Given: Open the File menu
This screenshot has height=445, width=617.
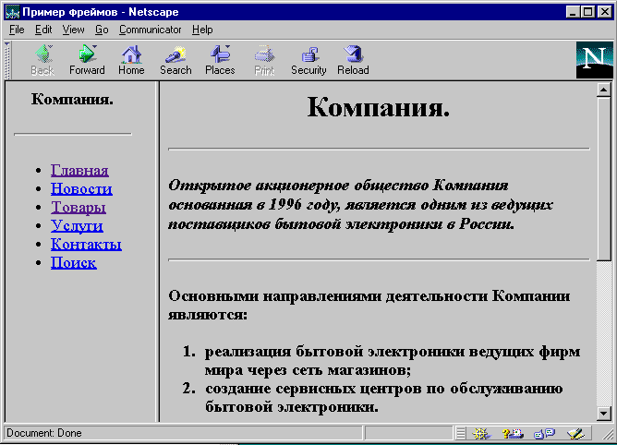Looking at the screenshot, I should (17, 30).
